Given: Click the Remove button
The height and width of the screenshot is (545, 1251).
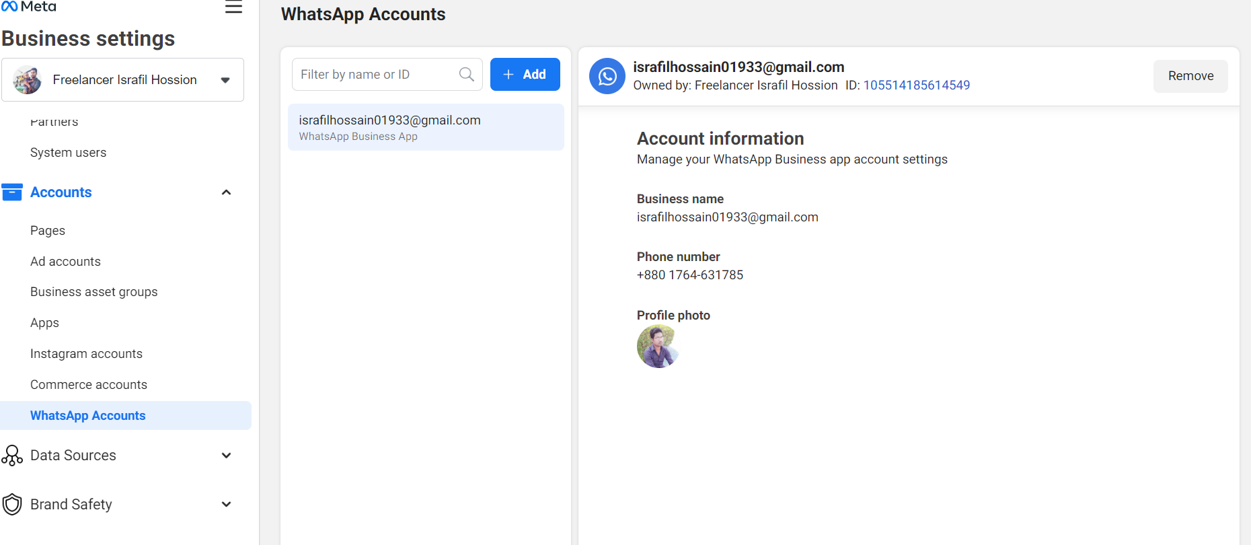Looking at the screenshot, I should point(1190,76).
